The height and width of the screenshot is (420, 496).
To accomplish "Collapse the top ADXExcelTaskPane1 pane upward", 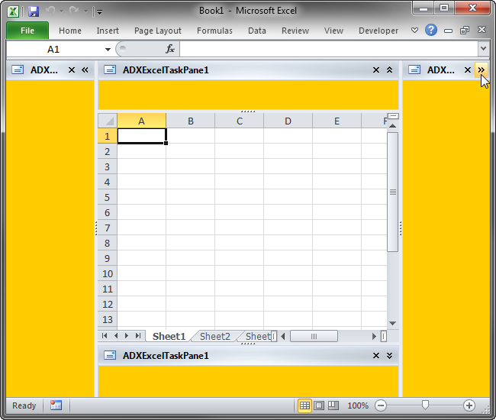I will click(389, 70).
